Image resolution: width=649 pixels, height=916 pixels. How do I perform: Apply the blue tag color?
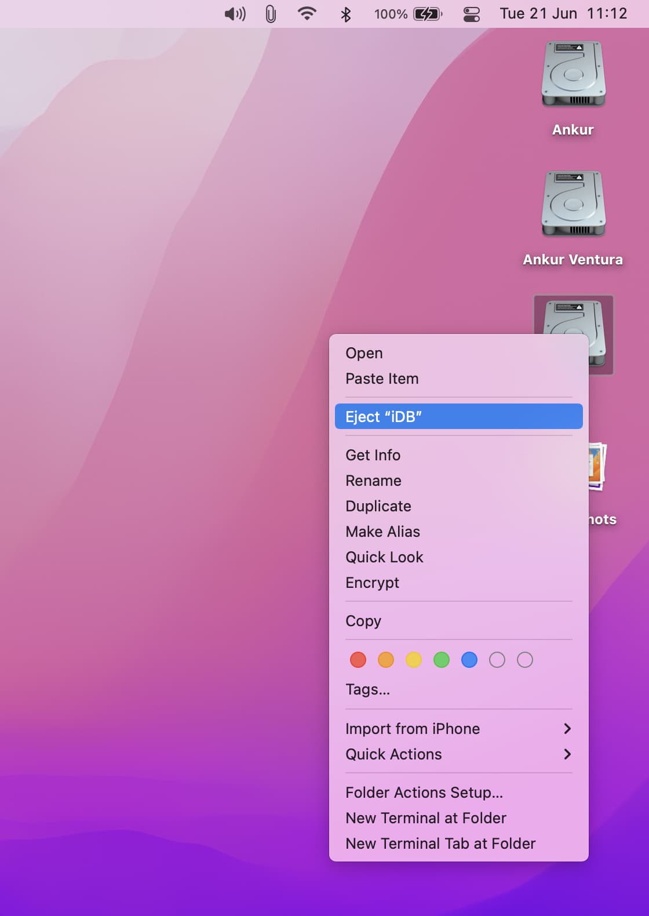469,660
